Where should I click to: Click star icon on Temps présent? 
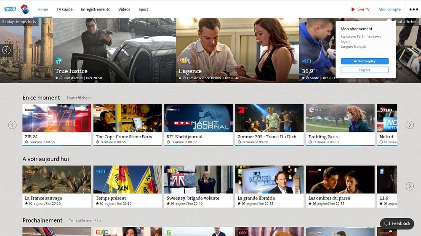(x=97, y=204)
